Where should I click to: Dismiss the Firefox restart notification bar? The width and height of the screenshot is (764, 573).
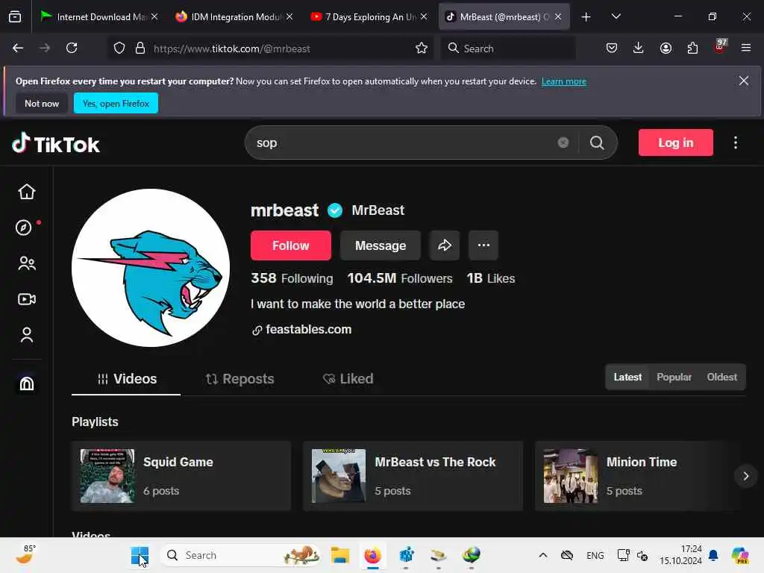pyautogui.click(x=744, y=81)
